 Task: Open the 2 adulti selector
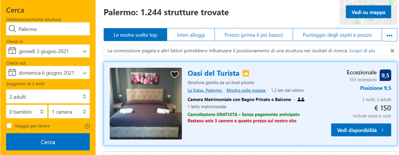[48, 96]
